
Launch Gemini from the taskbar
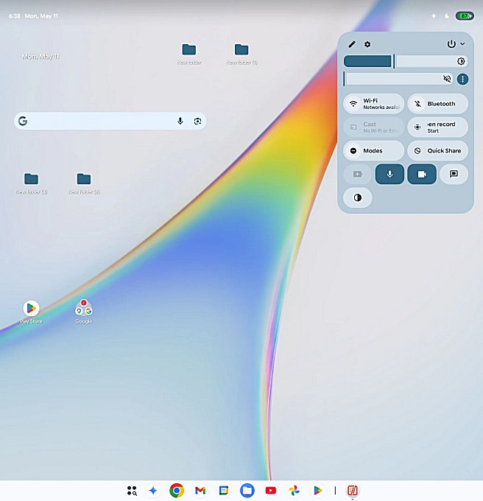pyautogui.click(x=153, y=490)
